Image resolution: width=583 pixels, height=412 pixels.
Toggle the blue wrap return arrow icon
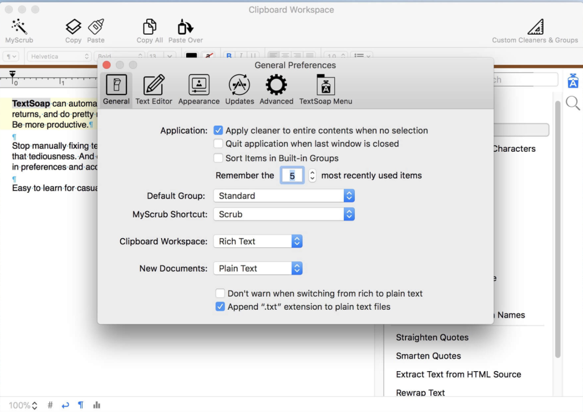tap(65, 405)
